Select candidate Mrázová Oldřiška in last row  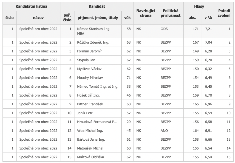coord(91,157)
